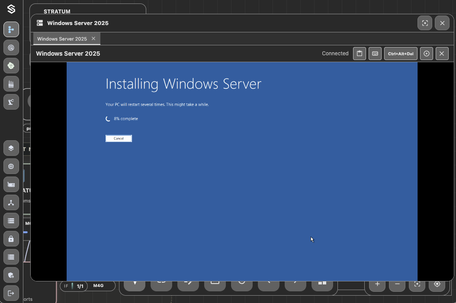456x303 pixels.
Task: Click the fit-to-view canvas button
Action: click(417, 284)
